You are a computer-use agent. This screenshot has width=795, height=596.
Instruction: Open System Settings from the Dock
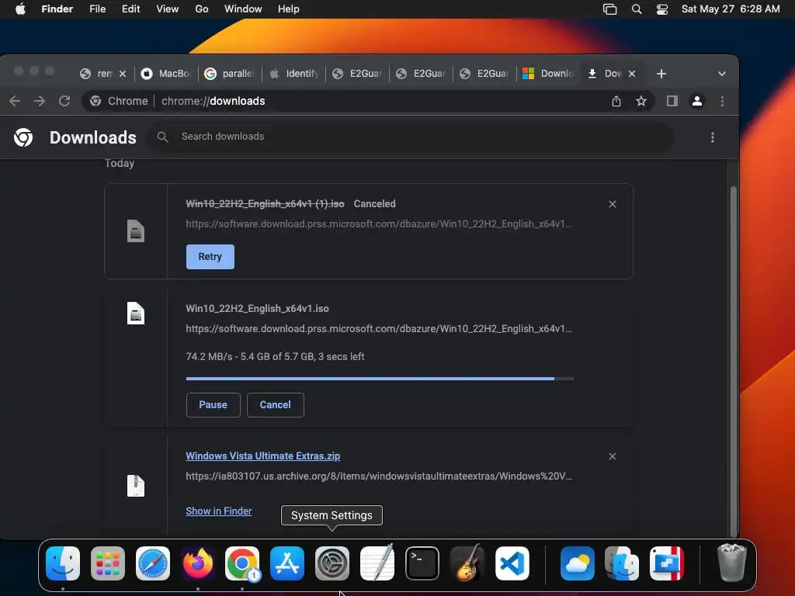pos(332,563)
